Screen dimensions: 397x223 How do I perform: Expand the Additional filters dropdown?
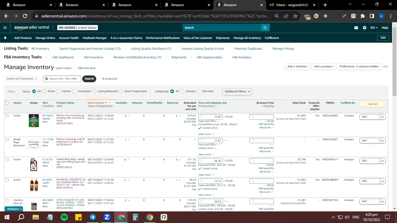(x=237, y=91)
